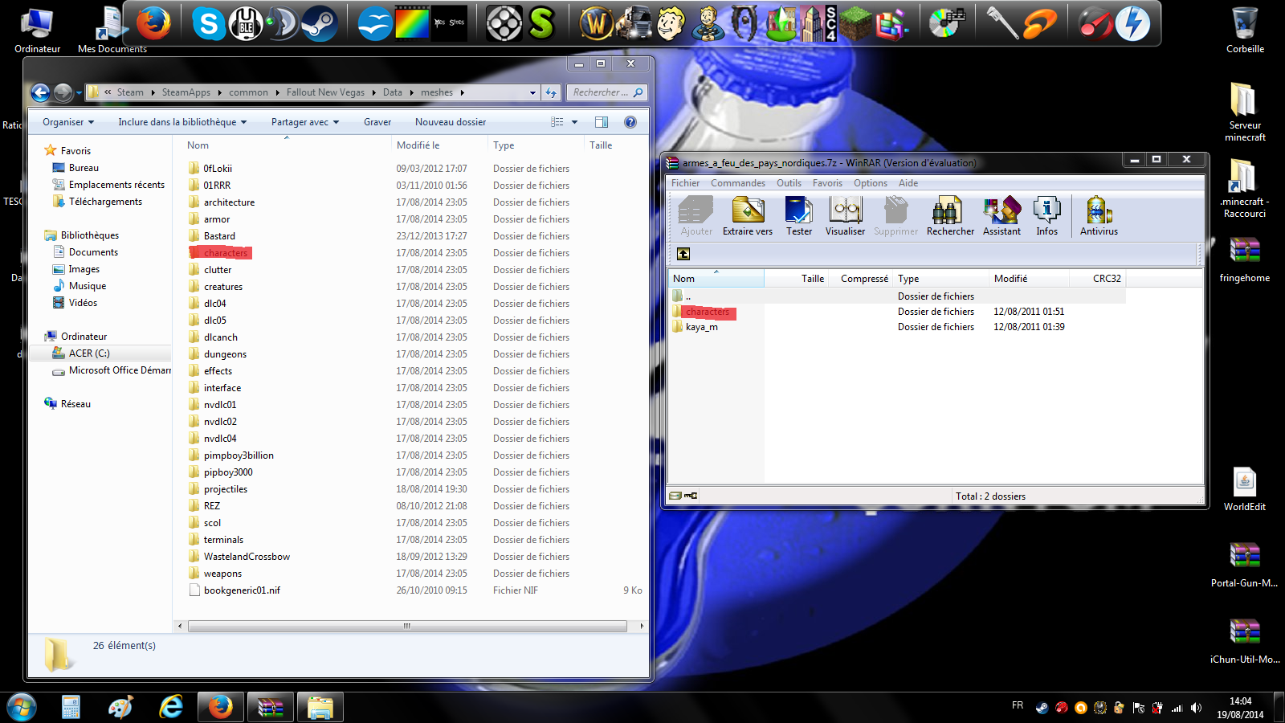
Task: Select bookgeneric01.nif file
Action: click(242, 590)
